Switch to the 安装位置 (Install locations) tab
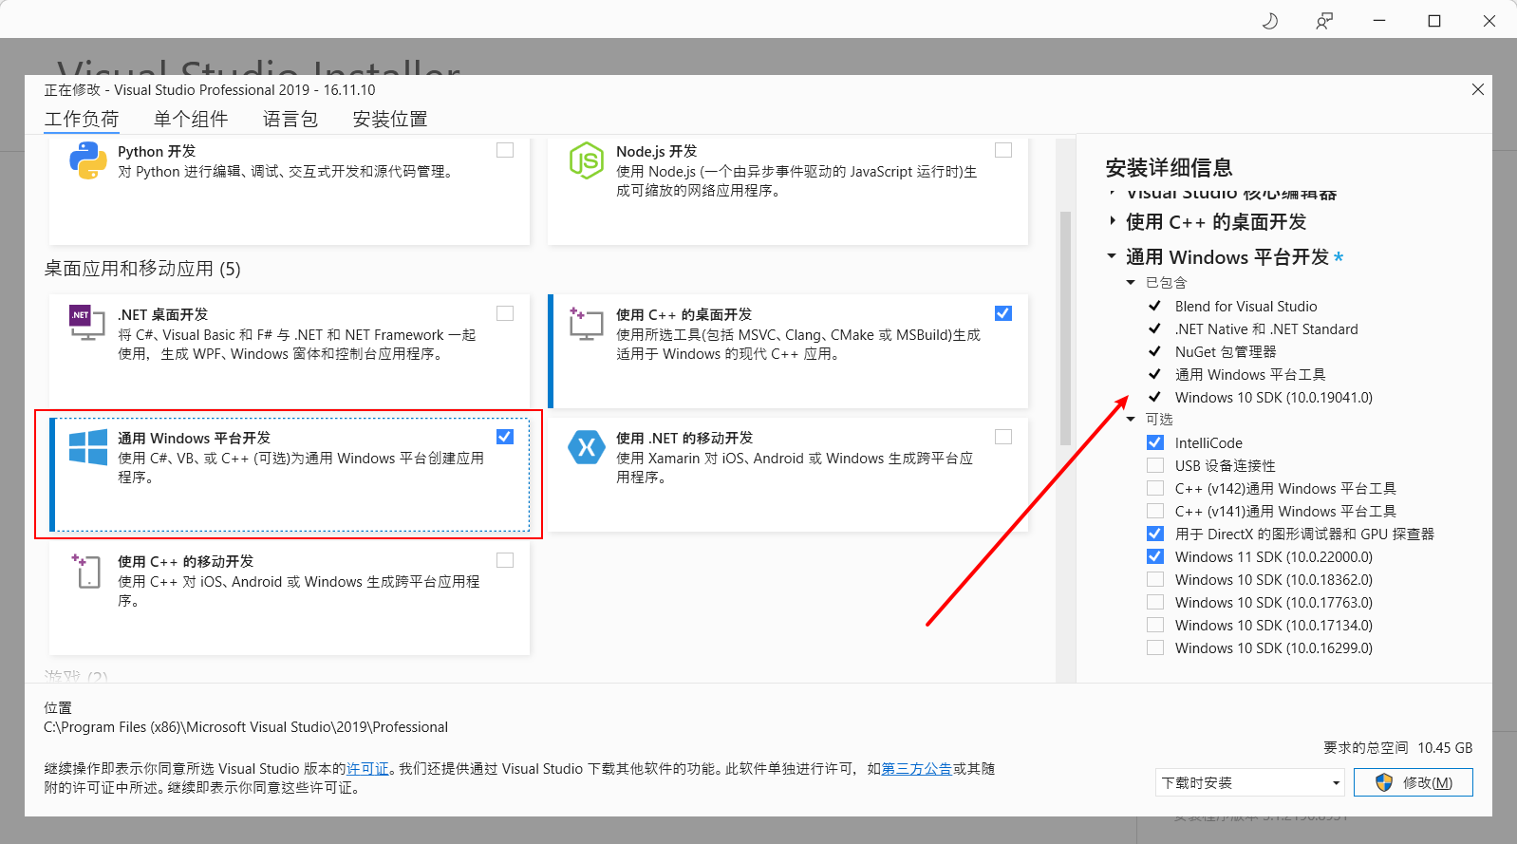The height and width of the screenshot is (844, 1517). pyautogui.click(x=390, y=119)
